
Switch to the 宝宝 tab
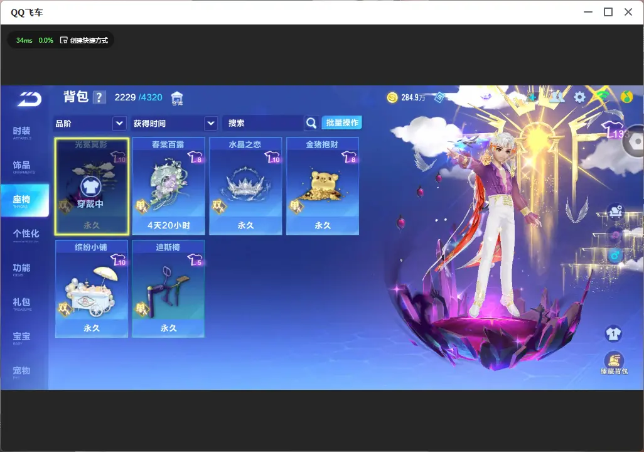click(x=22, y=337)
